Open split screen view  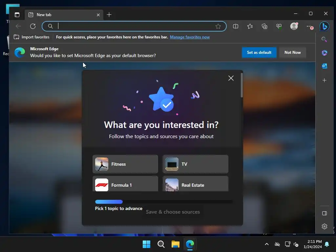pyautogui.click(x=236, y=26)
